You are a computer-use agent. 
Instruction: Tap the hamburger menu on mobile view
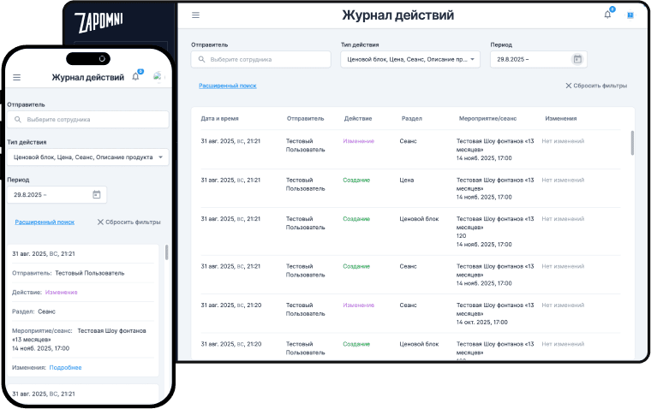[16, 77]
